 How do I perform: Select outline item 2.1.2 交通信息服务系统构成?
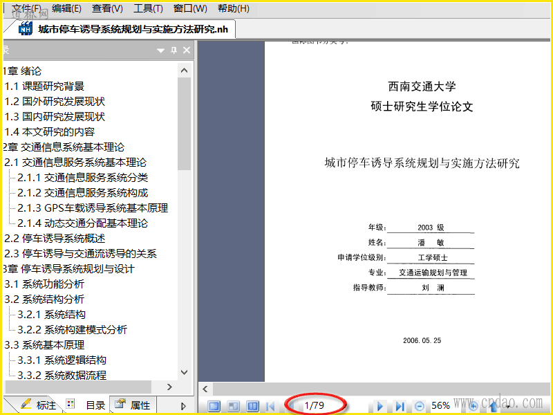82,192
